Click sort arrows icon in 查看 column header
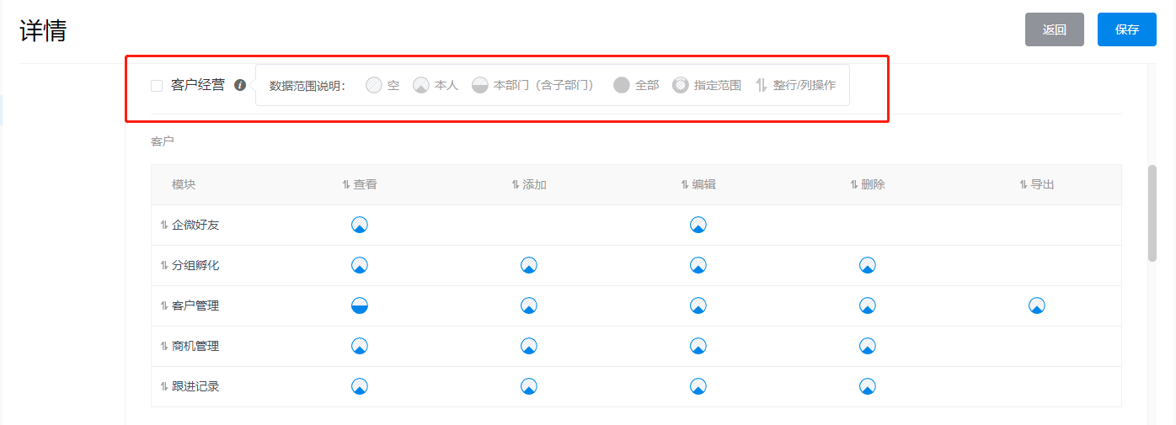1176x425 pixels. click(346, 184)
